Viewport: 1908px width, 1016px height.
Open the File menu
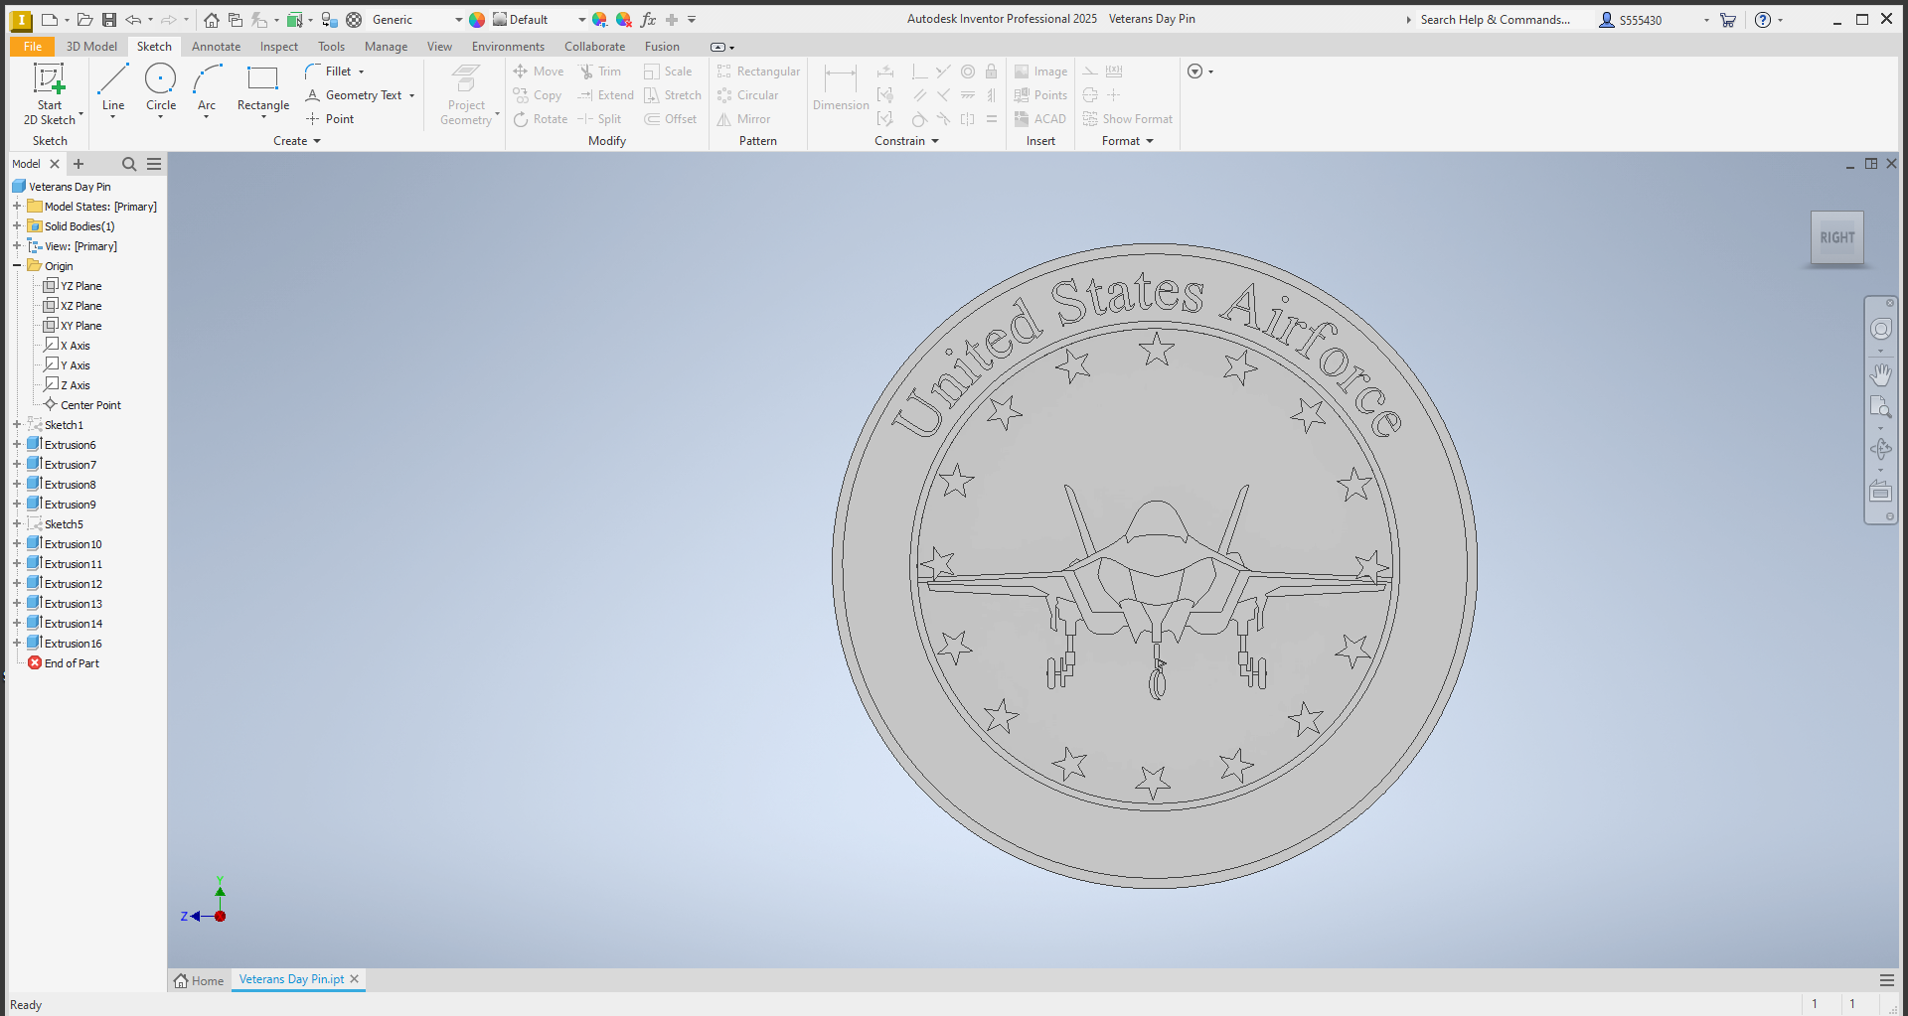tap(32, 47)
